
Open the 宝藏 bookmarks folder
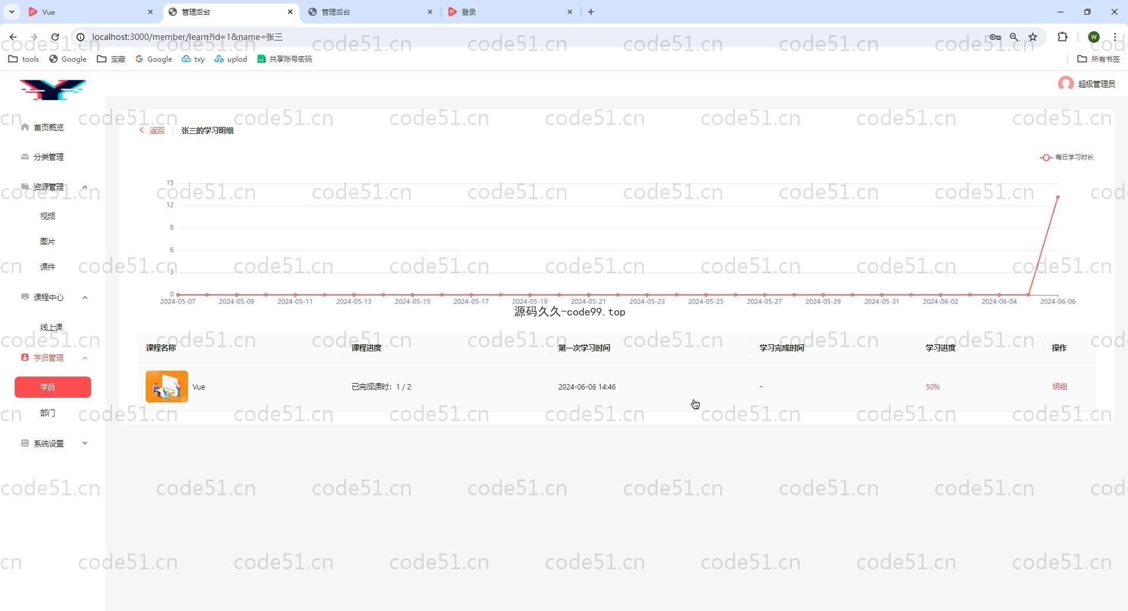pos(112,59)
